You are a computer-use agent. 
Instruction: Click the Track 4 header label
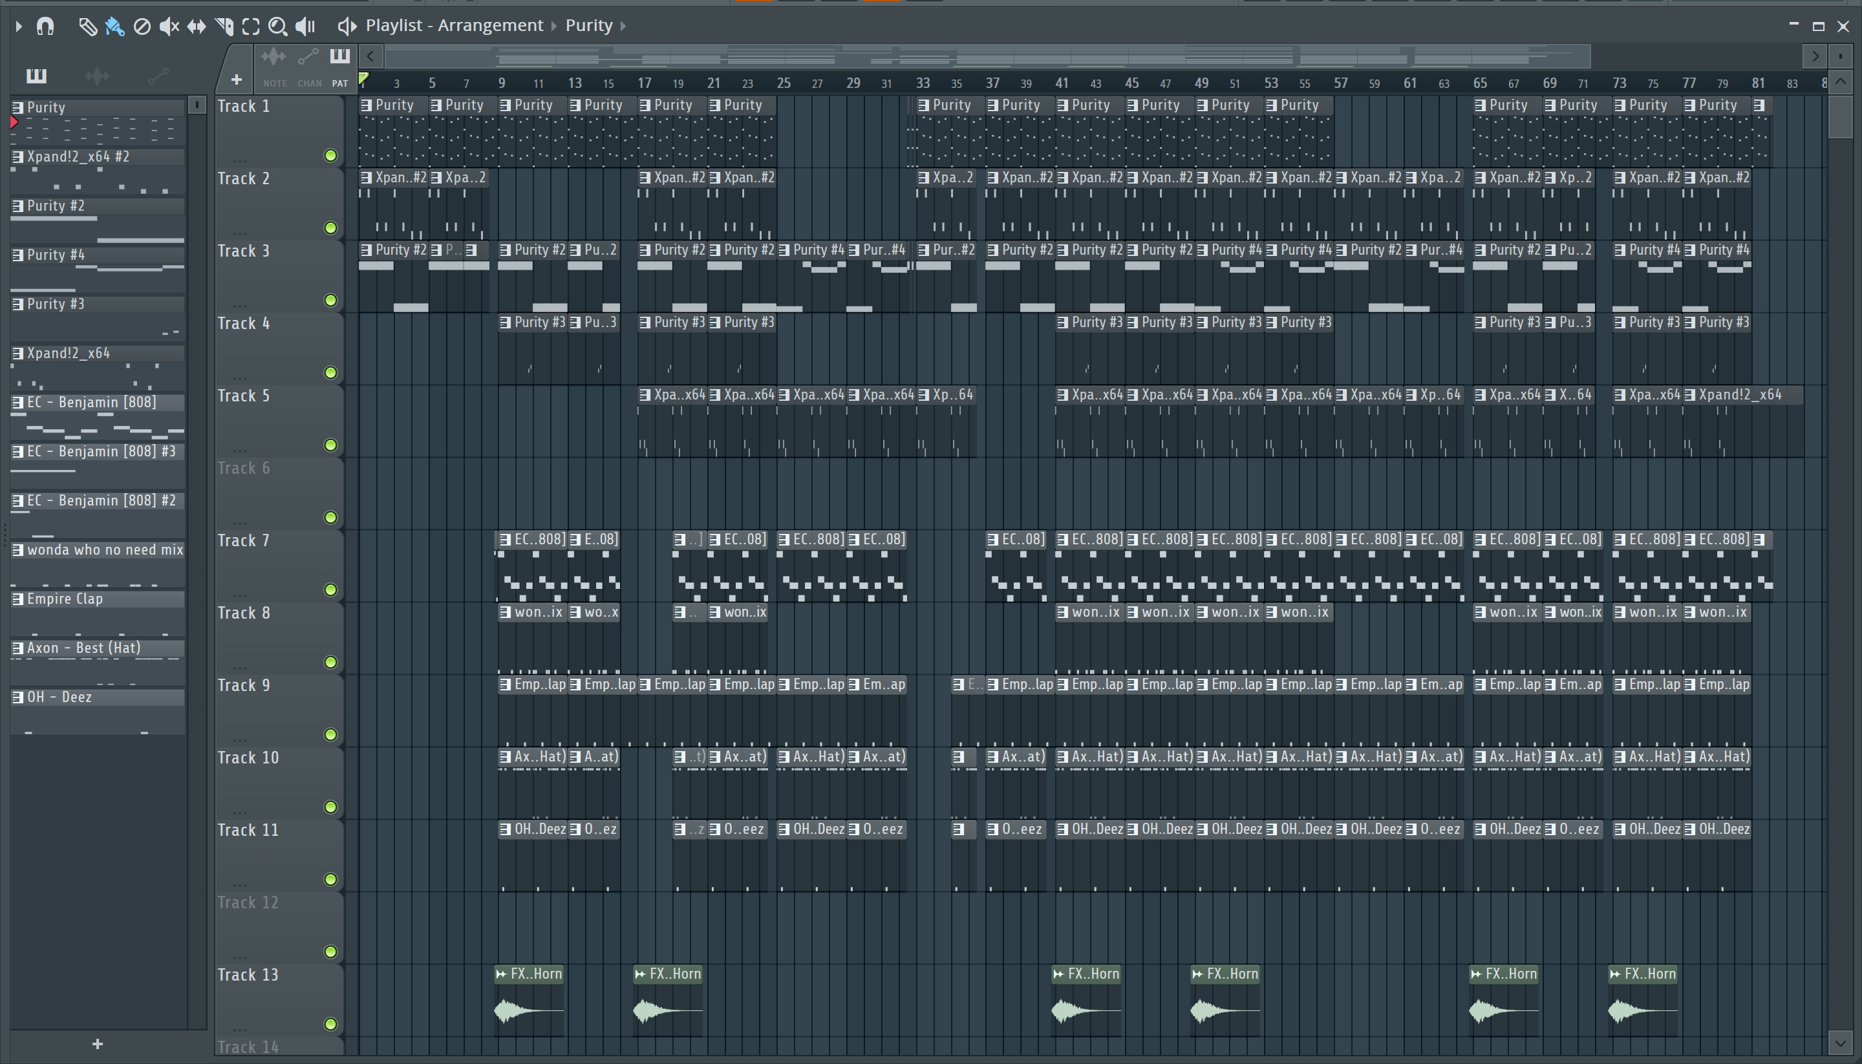pyautogui.click(x=243, y=323)
